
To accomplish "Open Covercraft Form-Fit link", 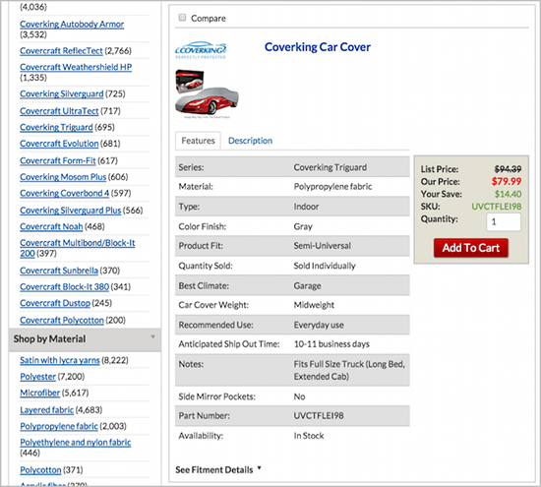I will (x=58, y=160).
